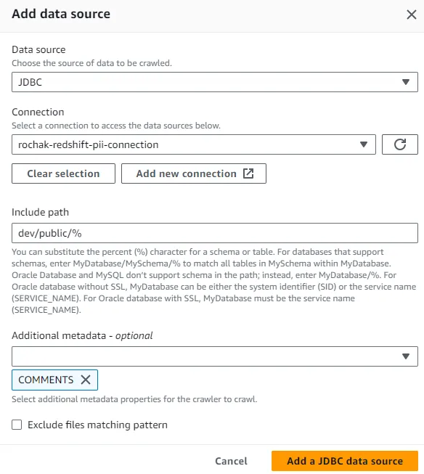Cancel adding the data source
This screenshot has width=424, height=474.
coord(231,461)
